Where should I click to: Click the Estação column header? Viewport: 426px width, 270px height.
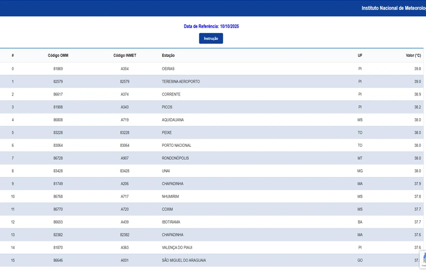click(x=168, y=56)
